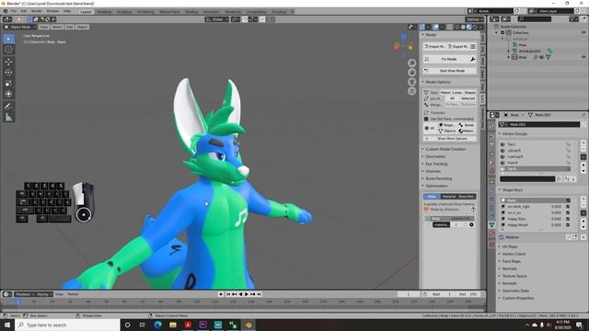589x331 pixels.
Task: Toggle checkbox for vrc.blink_right shape key
Action: (x=568, y=206)
